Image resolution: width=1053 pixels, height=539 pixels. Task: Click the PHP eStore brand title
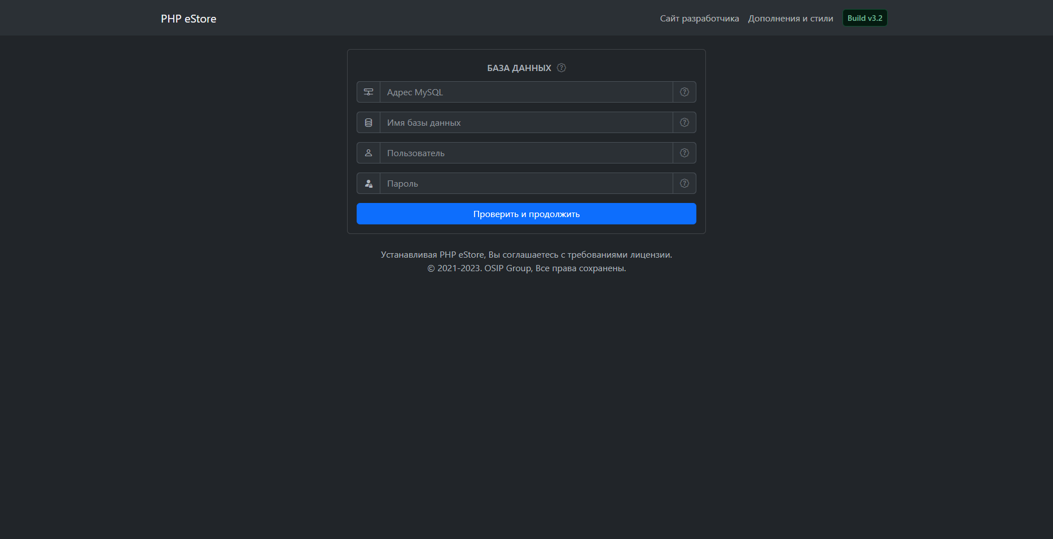pos(188,19)
